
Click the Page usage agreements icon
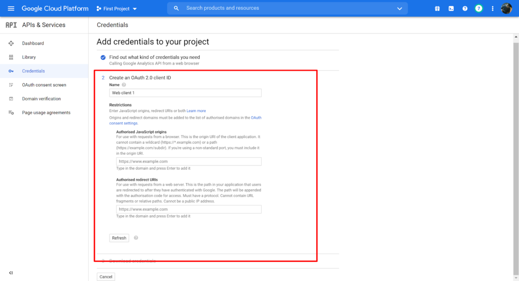[x=11, y=113]
